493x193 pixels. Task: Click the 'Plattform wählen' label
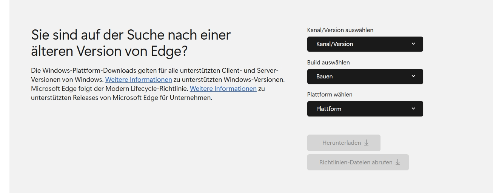coord(330,94)
